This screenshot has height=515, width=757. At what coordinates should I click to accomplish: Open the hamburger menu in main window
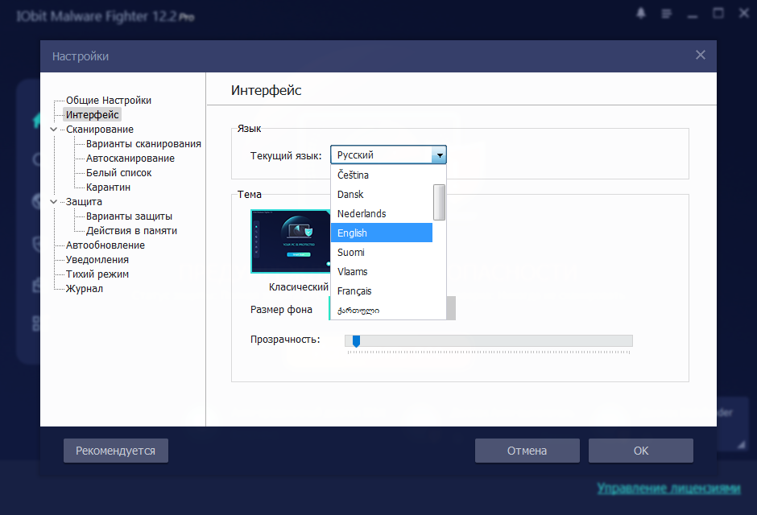click(x=667, y=14)
